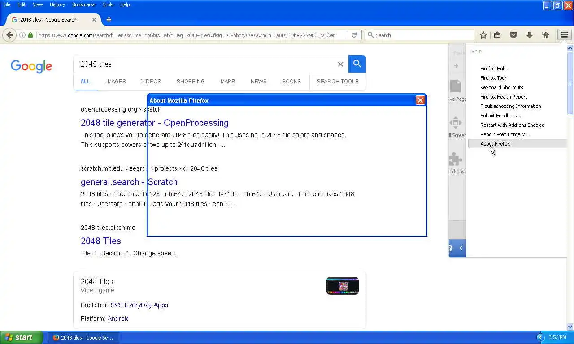Click the Google logo
574x344 pixels.
pos(31,66)
